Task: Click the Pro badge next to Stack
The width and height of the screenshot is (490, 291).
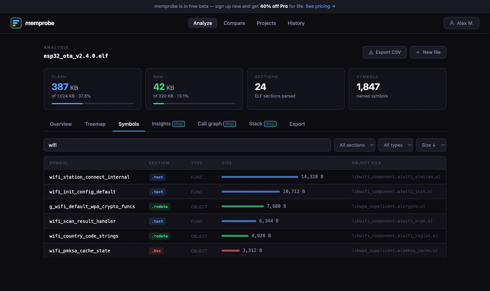Action: 270,124
